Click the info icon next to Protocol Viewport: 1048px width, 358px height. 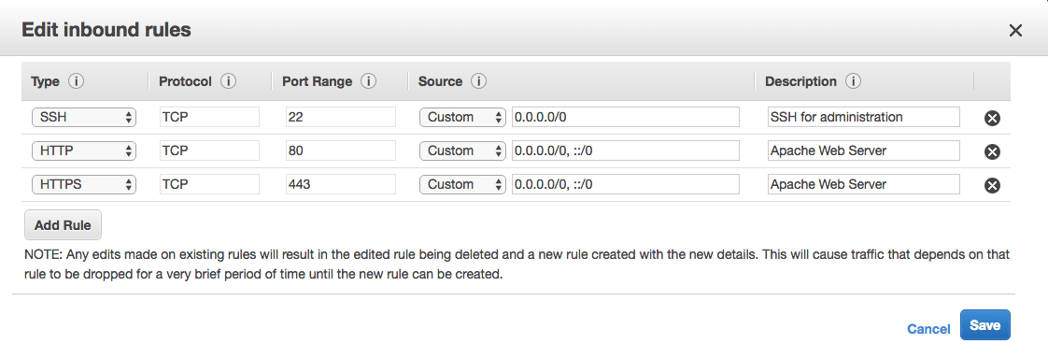tap(229, 81)
